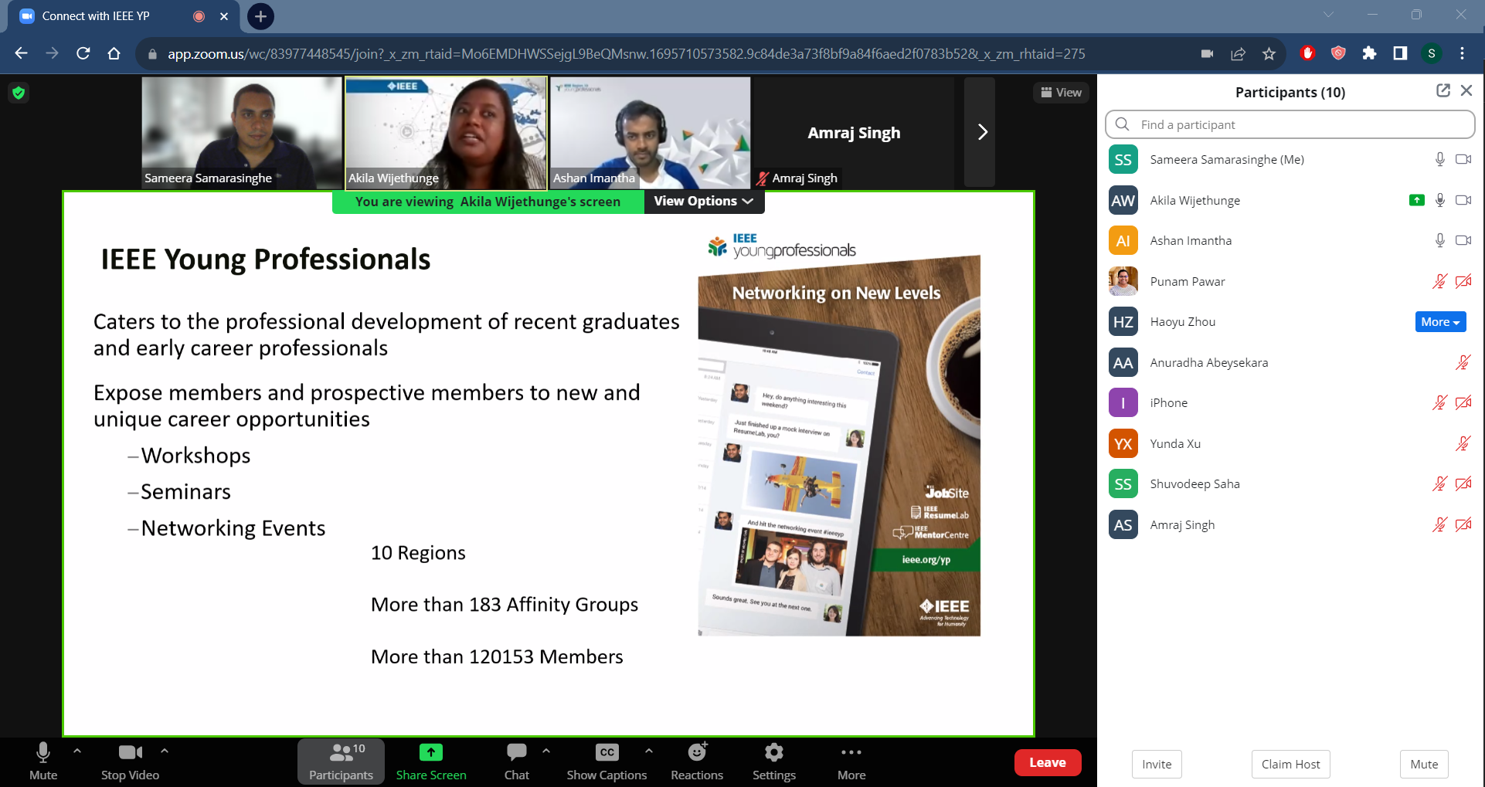
Task: Toggle Sameera Samarasinghe's microphone icon in list
Action: click(1439, 159)
